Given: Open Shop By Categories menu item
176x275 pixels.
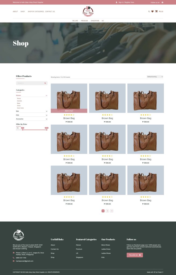Looking at the screenshot, I should coord(36,12).
